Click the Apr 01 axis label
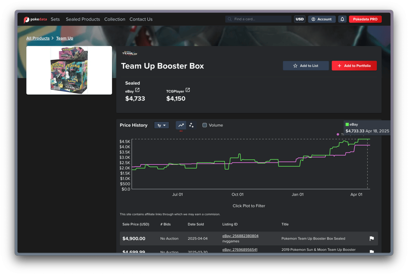 (356, 194)
